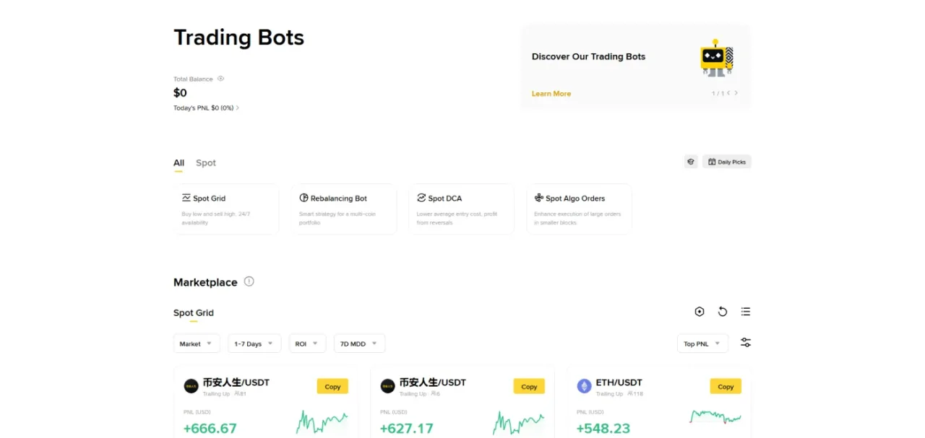925x438 pixels.
Task: Click the Daily Picks button
Action: [x=727, y=162]
